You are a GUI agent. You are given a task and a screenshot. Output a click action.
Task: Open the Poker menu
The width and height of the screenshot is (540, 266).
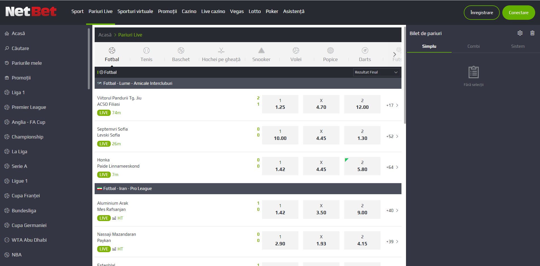click(272, 11)
